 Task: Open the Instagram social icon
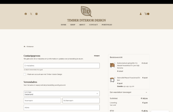click(36, 14)
